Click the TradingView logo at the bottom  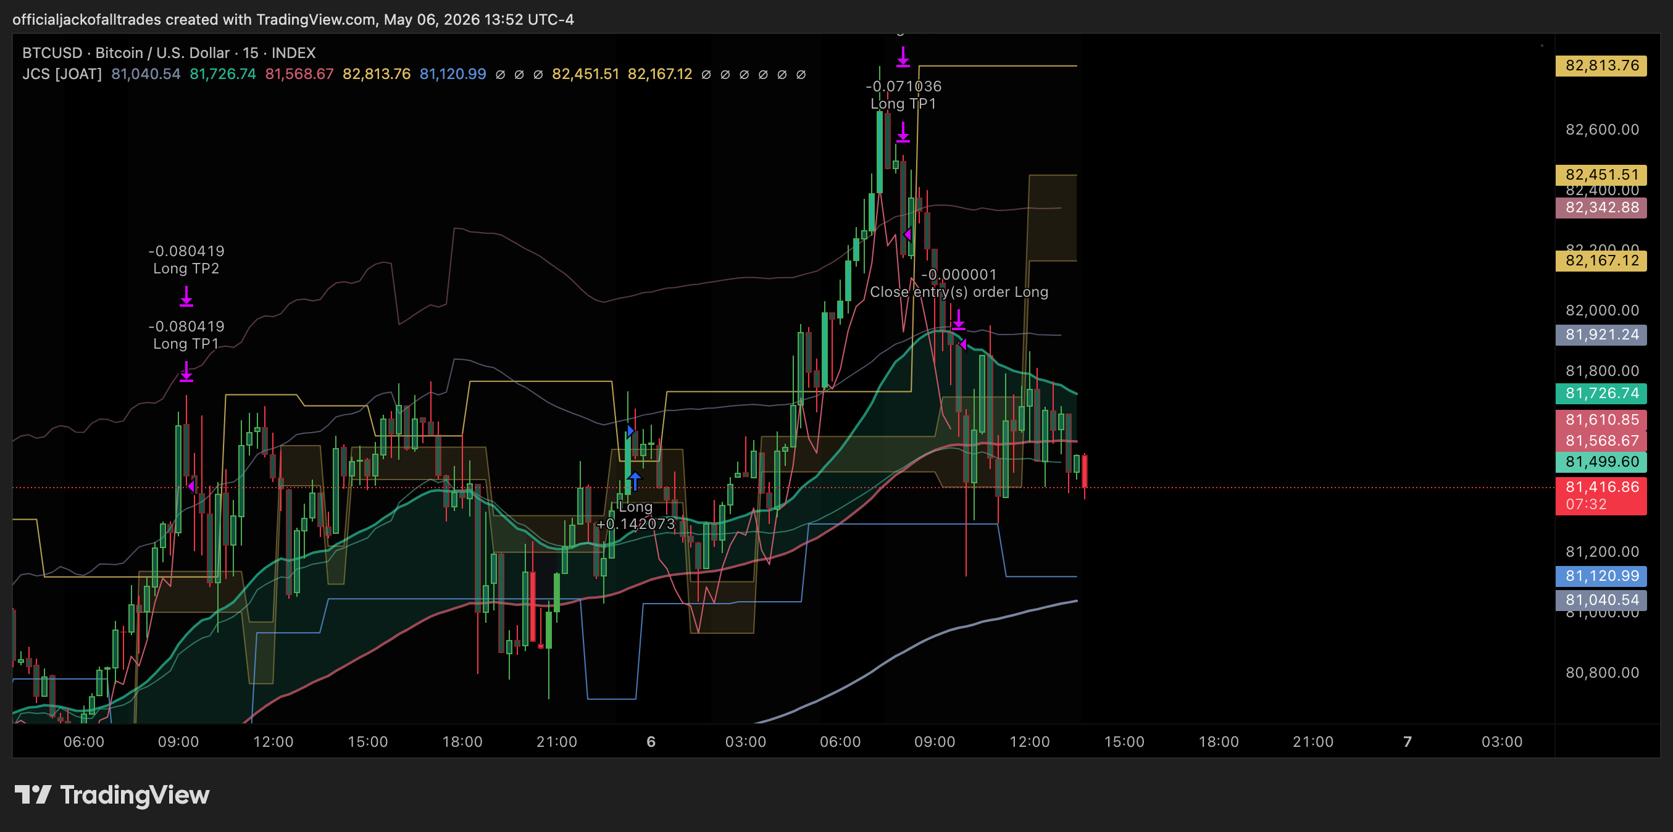112,795
